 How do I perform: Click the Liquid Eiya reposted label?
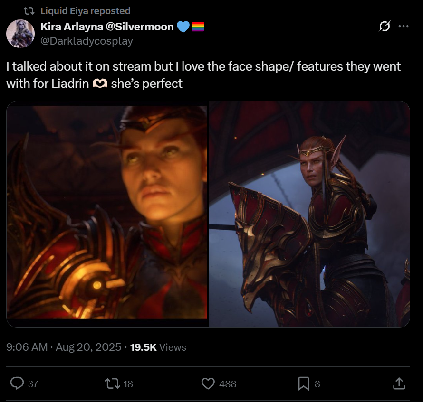click(85, 11)
